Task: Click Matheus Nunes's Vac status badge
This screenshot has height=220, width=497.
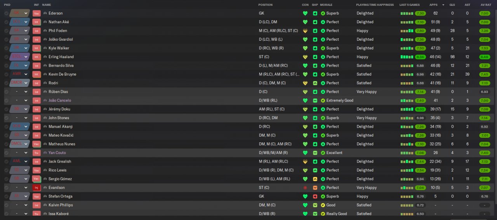Action: (37, 144)
